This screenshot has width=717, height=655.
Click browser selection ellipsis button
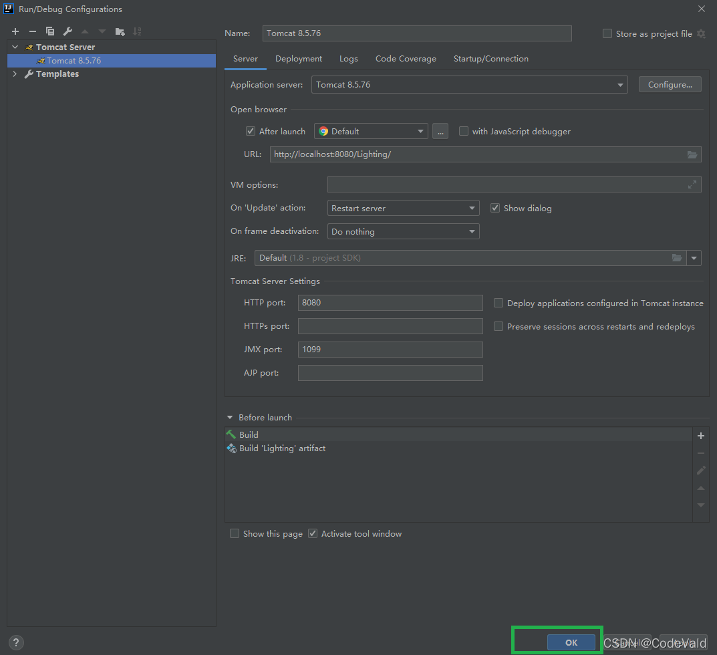pyautogui.click(x=440, y=131)
